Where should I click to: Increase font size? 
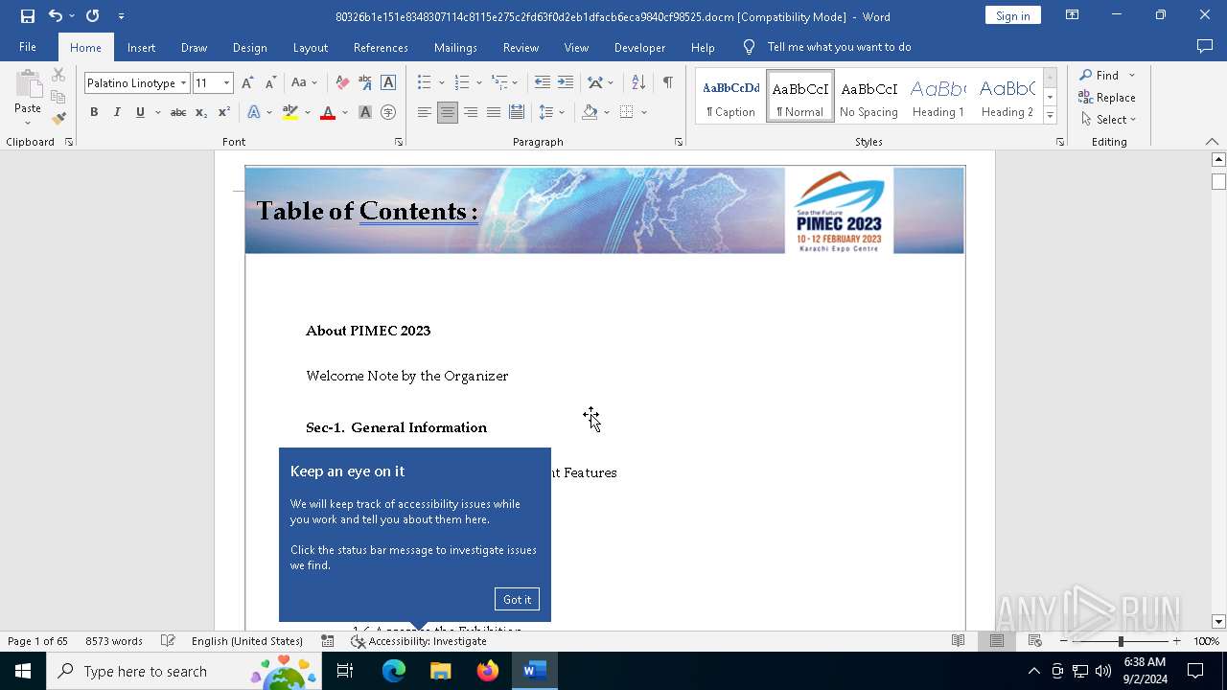[x=247, y=83]
